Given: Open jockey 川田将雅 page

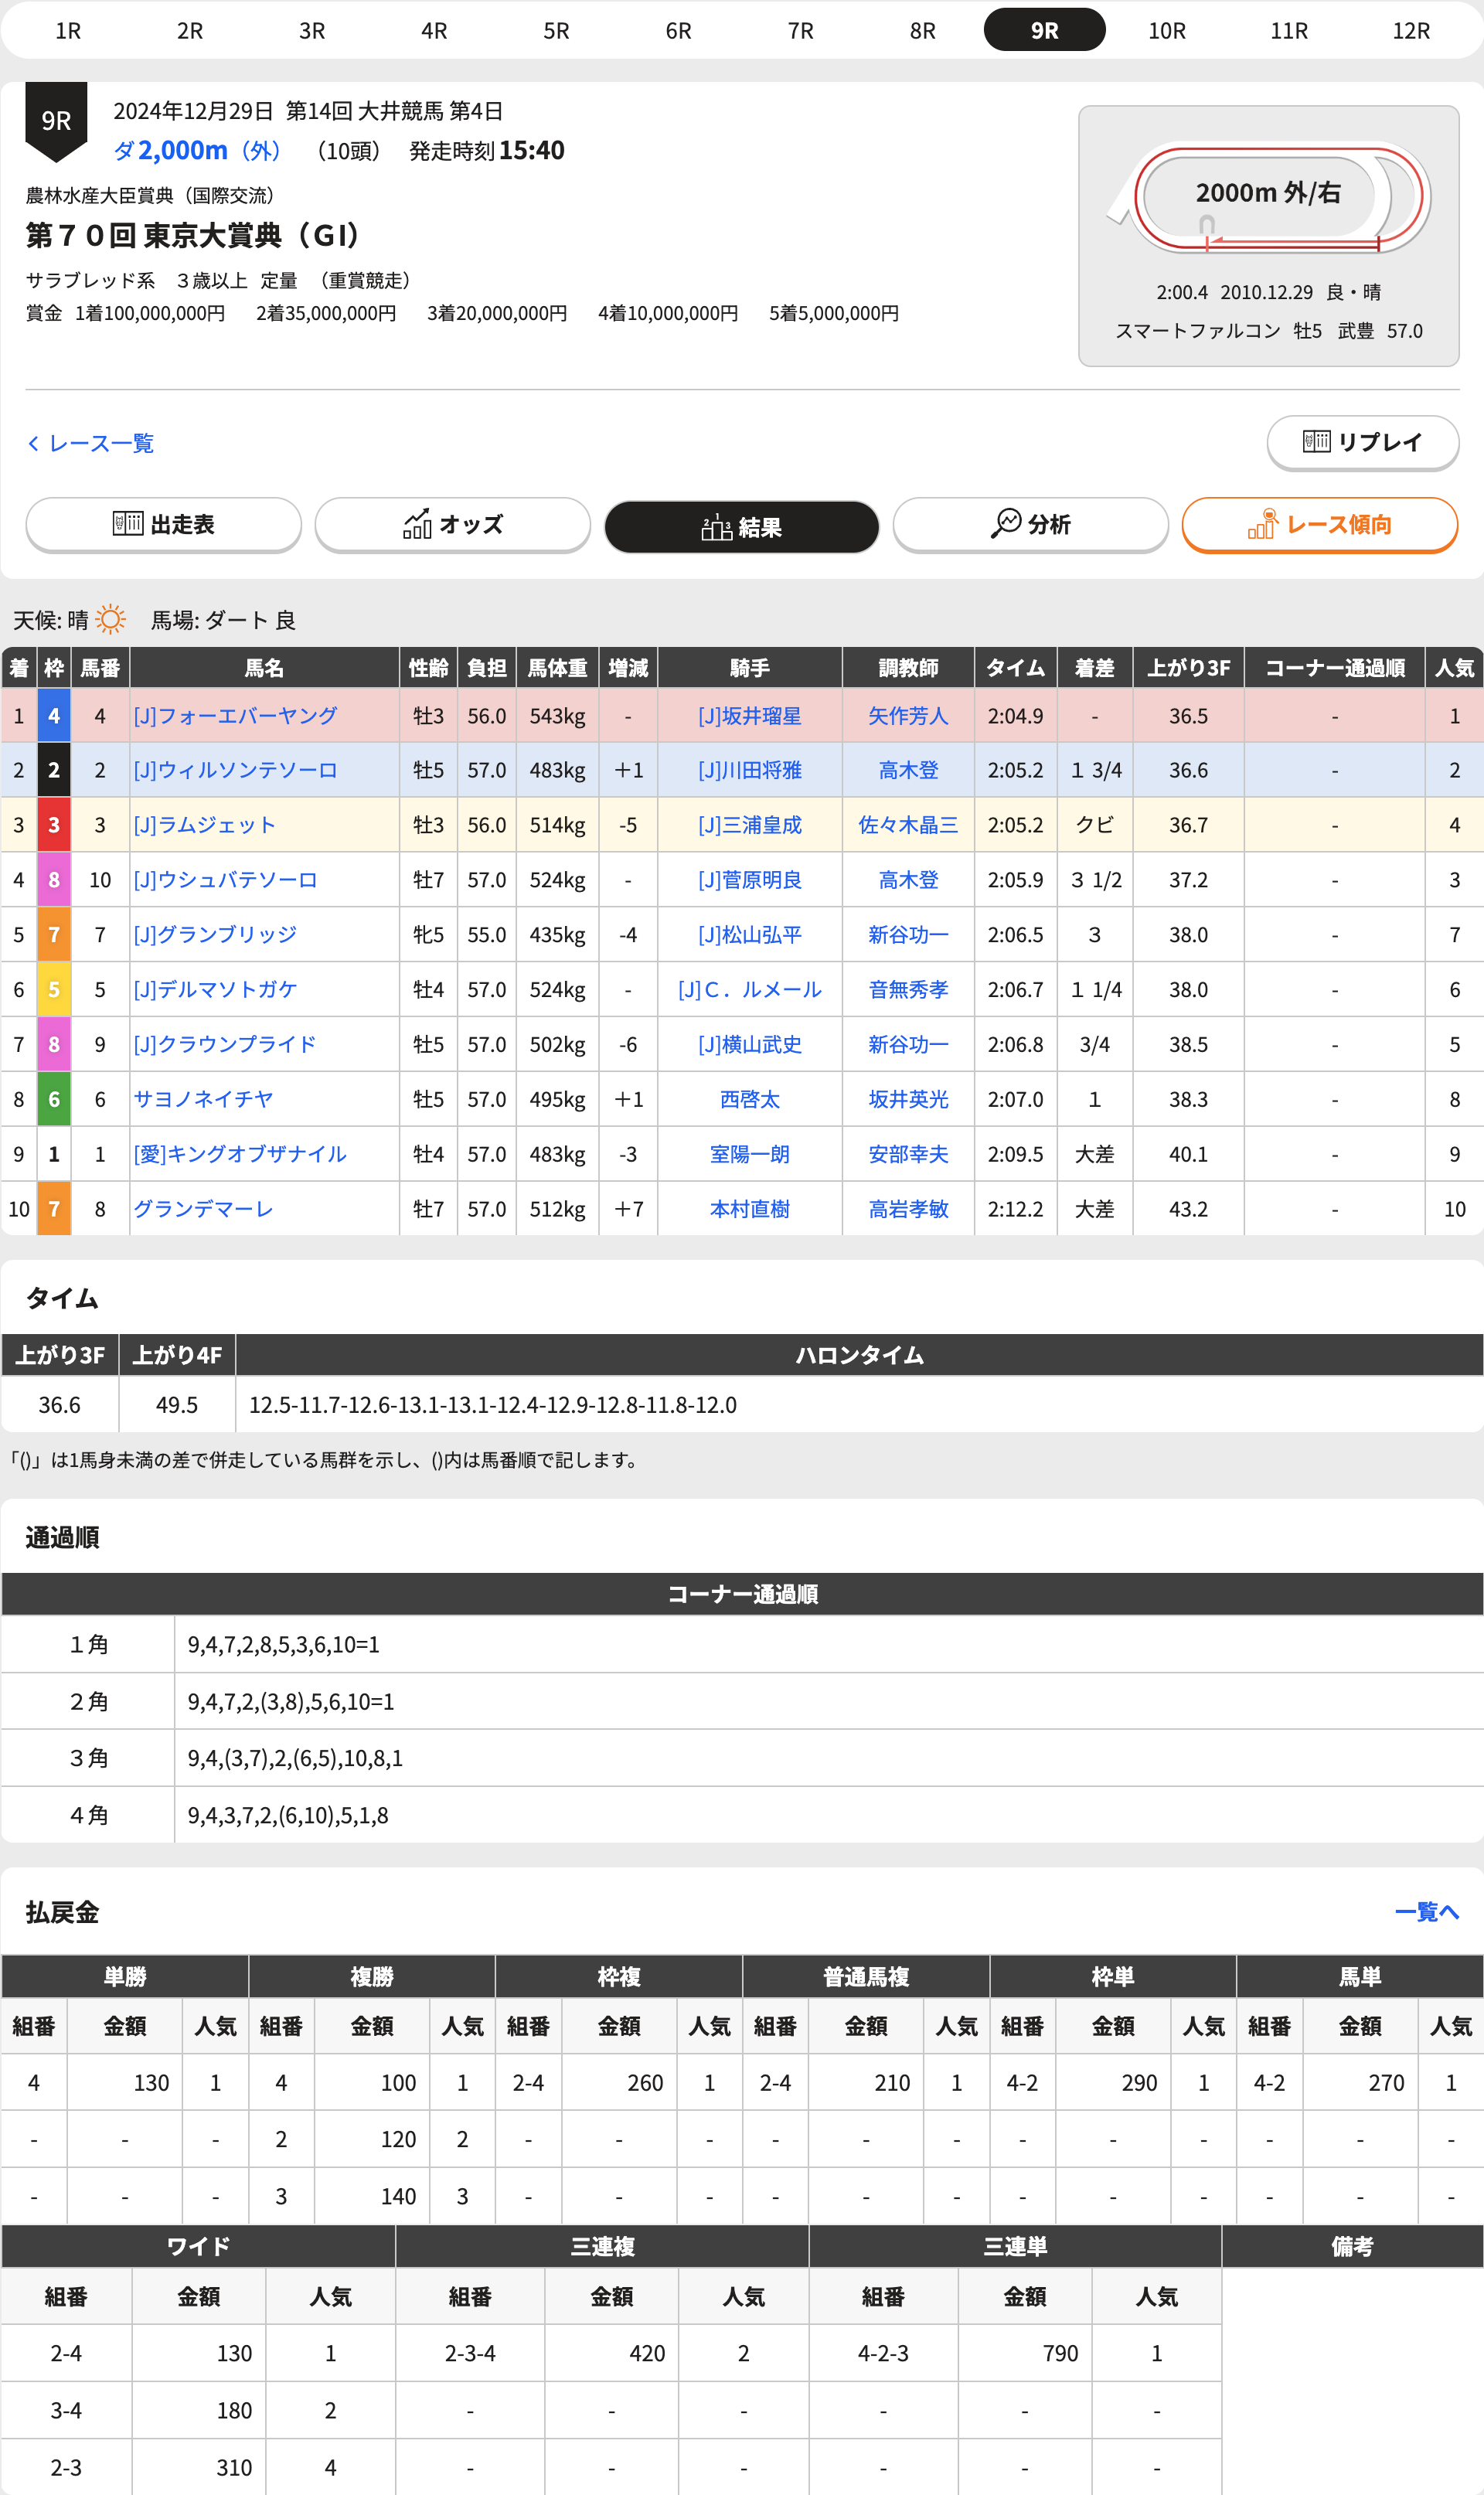Looking at the screenshot, I should [749, 770].
